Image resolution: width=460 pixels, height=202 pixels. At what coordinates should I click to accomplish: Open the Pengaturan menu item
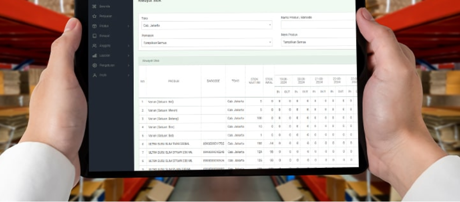point(106,65)
